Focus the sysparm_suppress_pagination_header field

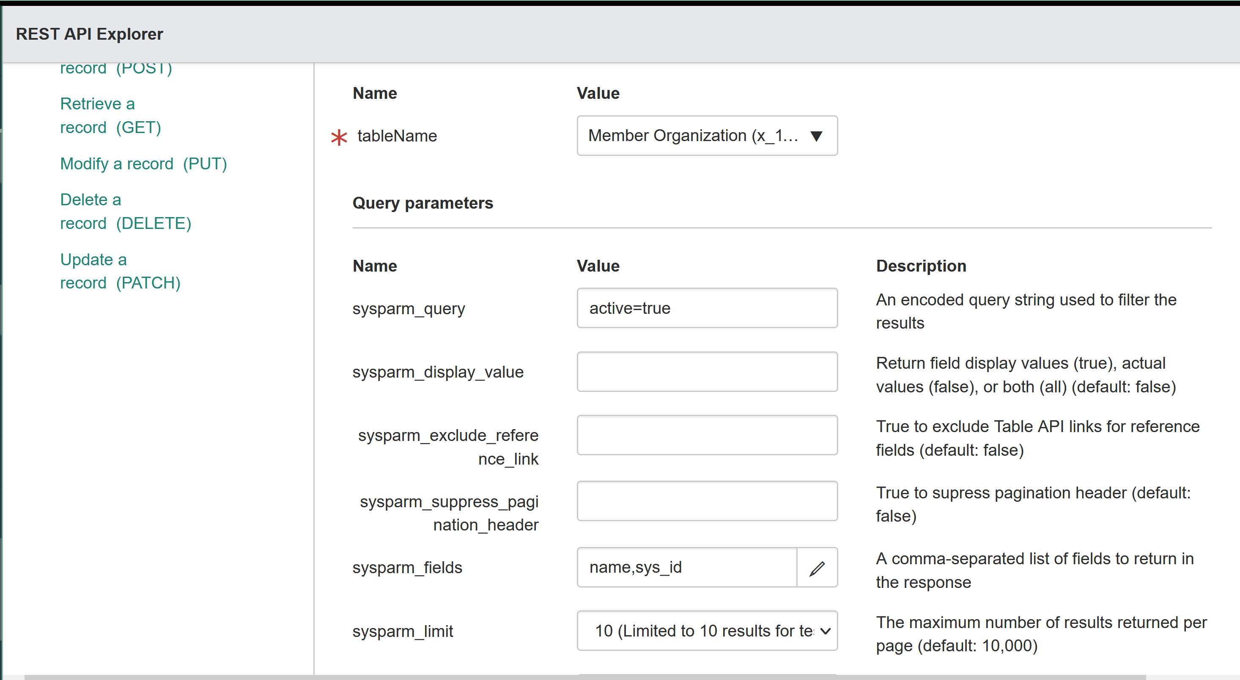pos(707,501)
